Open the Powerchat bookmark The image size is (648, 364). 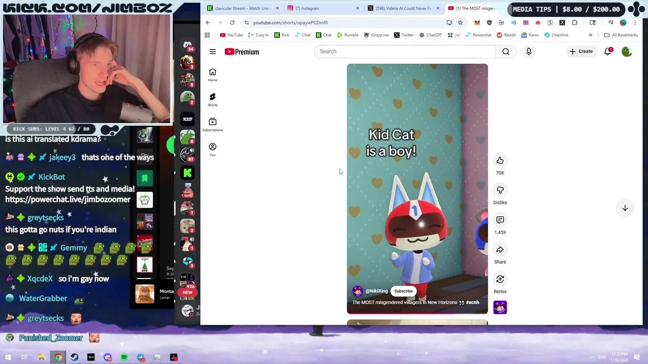point(478,35)
